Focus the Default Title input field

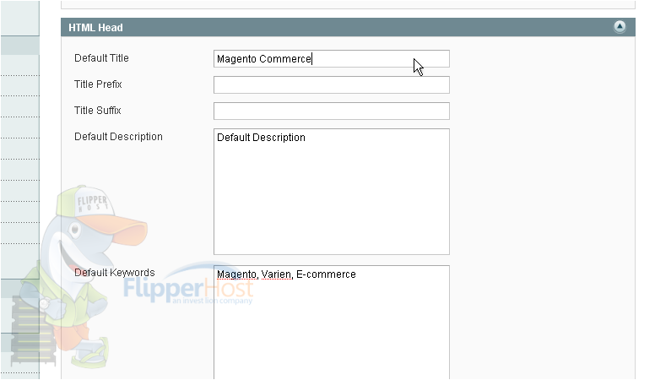(x=331, y=58)
